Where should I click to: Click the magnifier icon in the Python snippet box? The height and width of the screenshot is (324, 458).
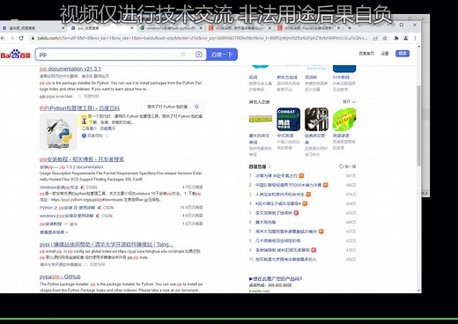point(196,107)
